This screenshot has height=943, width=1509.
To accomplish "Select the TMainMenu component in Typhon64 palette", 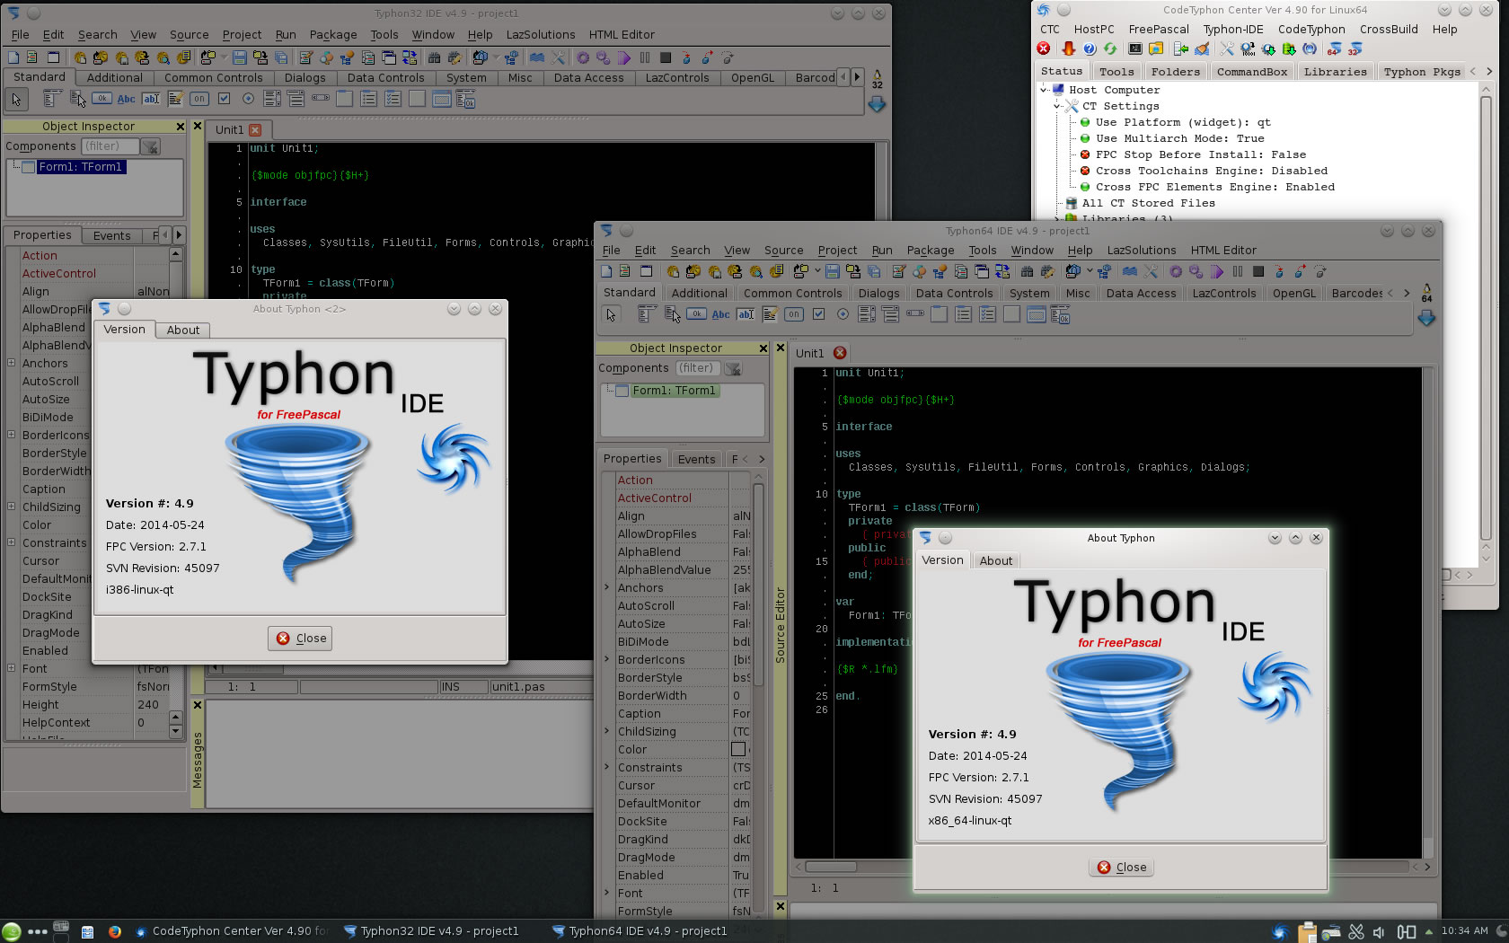I will click(647, 314).
